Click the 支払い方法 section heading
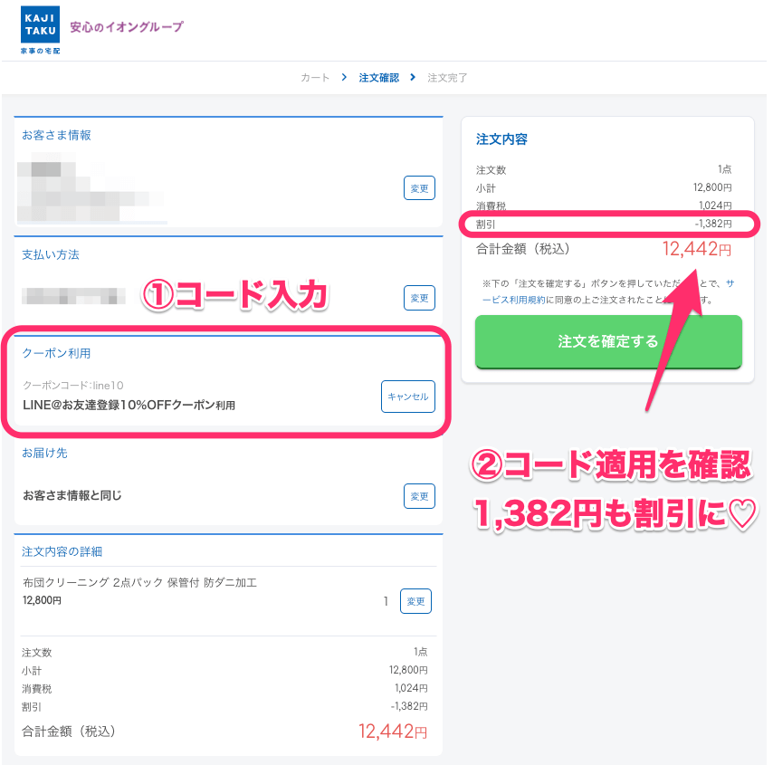773x765 pixels. [x=51, y=254]
